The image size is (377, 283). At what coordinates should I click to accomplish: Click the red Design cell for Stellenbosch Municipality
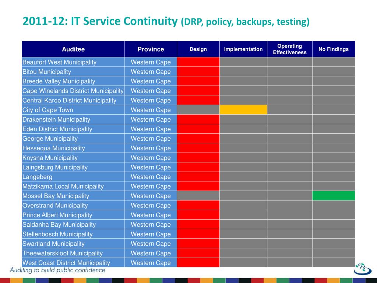pyautogui.click(x=198, y=234)
